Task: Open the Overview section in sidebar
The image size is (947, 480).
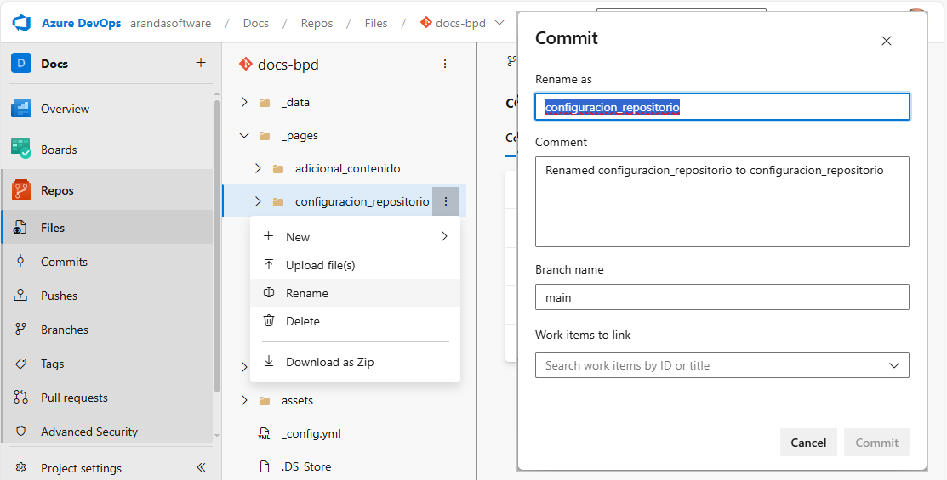Action: [65, 109]
